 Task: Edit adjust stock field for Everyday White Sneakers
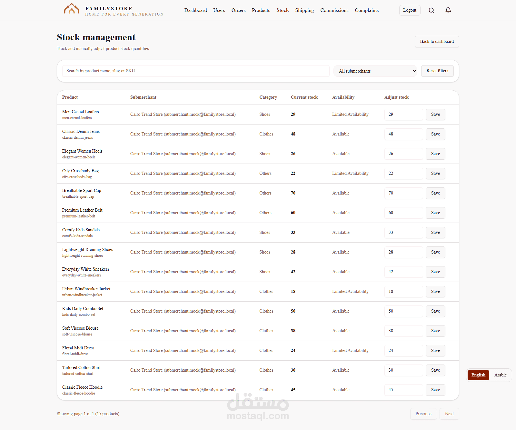click(403, 272)
